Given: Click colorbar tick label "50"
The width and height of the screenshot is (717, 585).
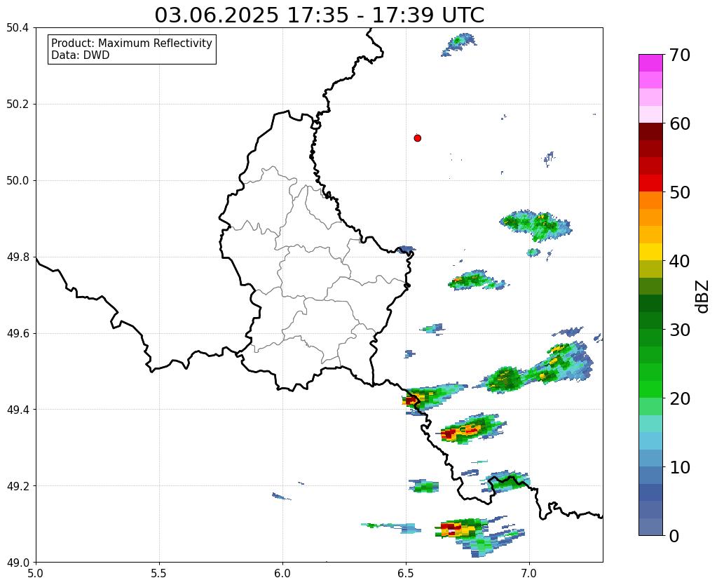Looking at the screenshot, I should coord(680,192).
